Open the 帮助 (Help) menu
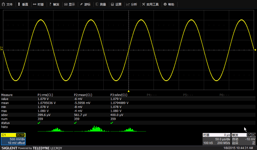 169,4
